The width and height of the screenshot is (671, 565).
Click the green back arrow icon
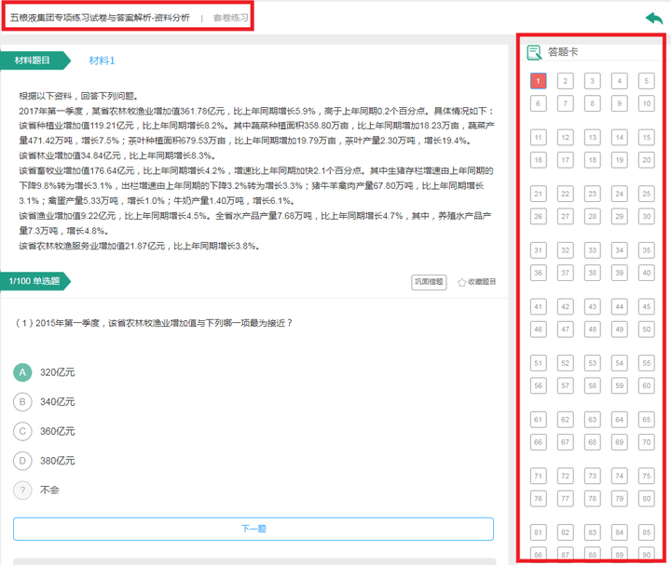tap(654, 18)
